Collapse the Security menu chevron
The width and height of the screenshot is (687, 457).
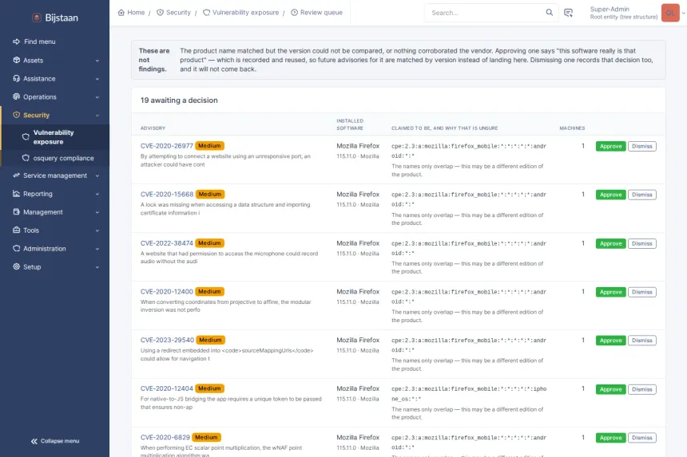(x=97, y=116)
